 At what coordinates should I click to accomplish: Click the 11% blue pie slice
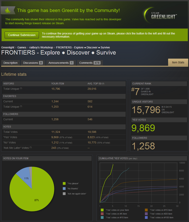point(25,177)
